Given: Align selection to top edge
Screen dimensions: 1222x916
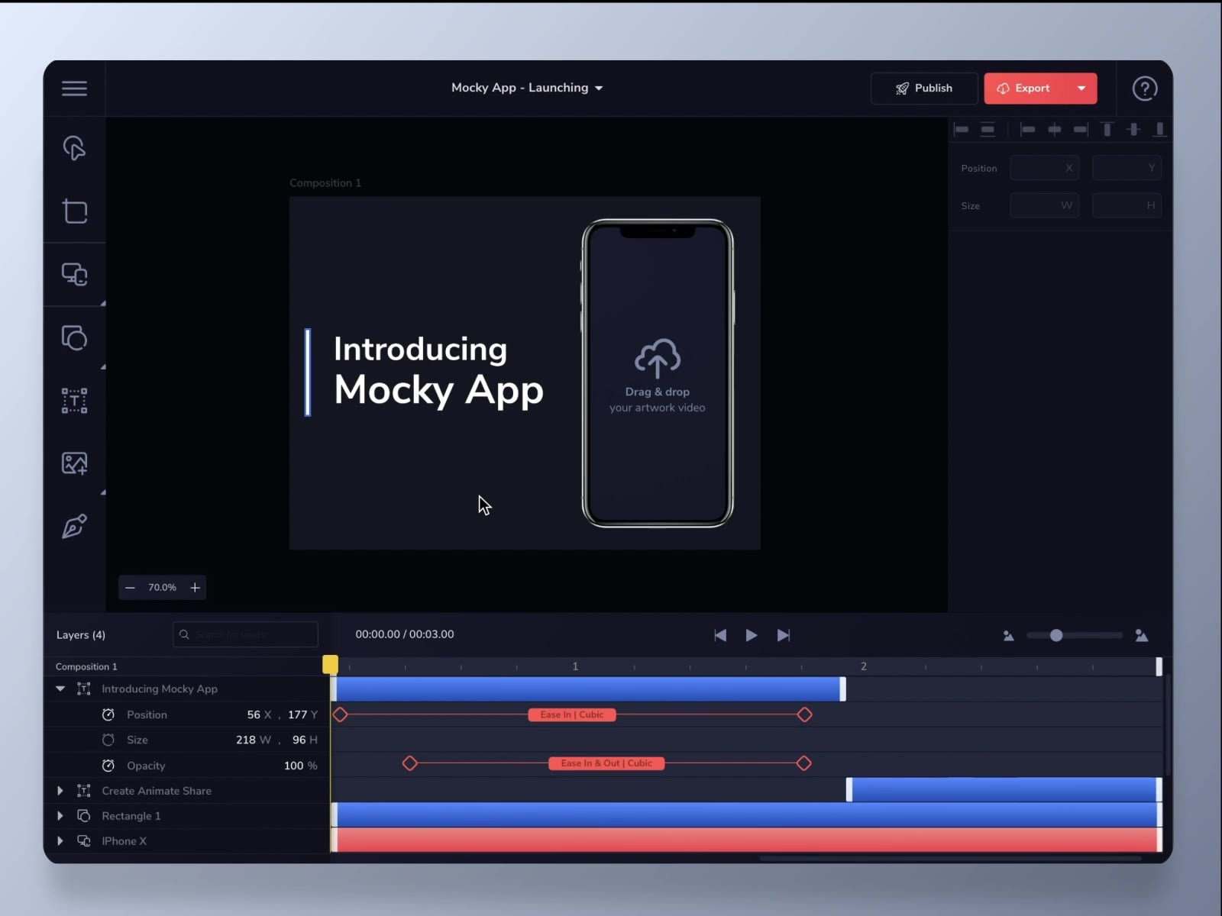Looking at the screenshot, I should [x=1107, y=129].
